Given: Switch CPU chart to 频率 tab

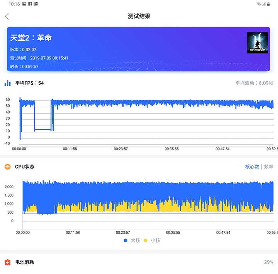Looking at the screenshot, I should click(x=269, y=167).
